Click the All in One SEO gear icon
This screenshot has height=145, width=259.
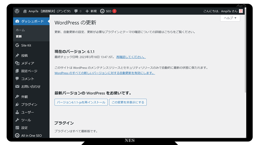click(17, 135)
